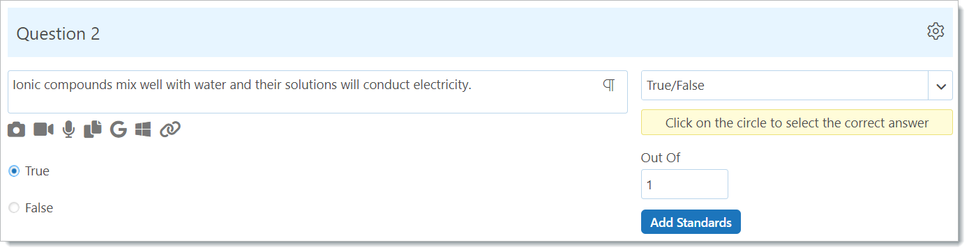
Task: Toggle paragraph formatting pilcrow icon
Action: pos(609,85)
